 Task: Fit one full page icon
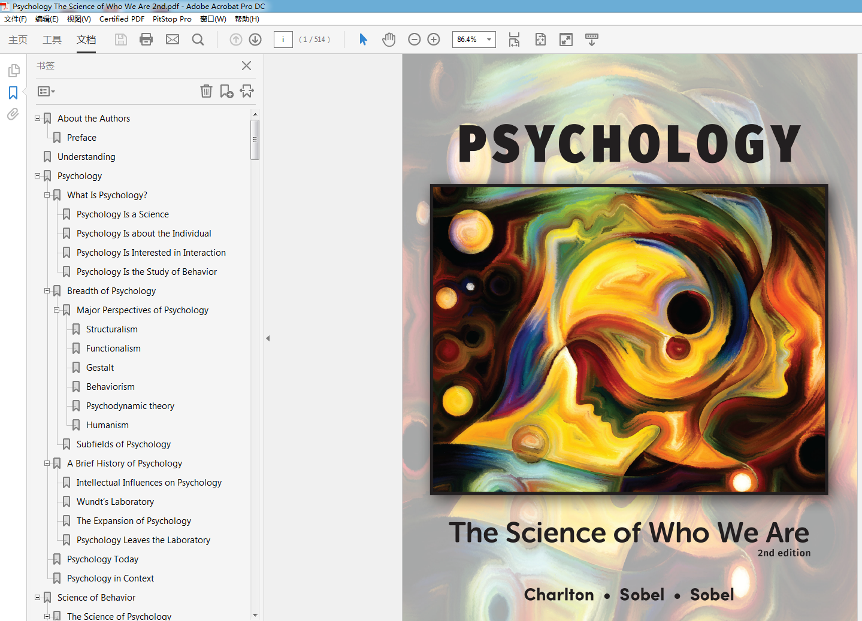coord(540,40)
